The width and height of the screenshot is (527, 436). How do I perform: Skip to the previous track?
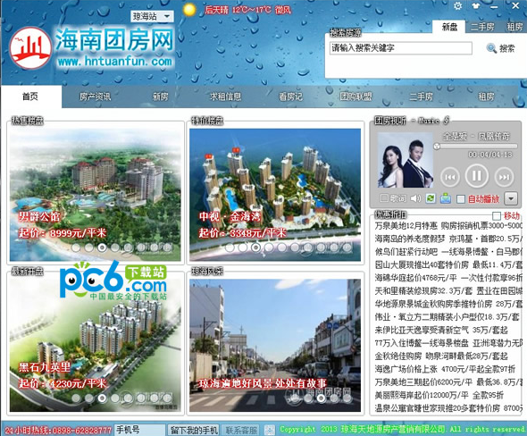pos(450,177)
